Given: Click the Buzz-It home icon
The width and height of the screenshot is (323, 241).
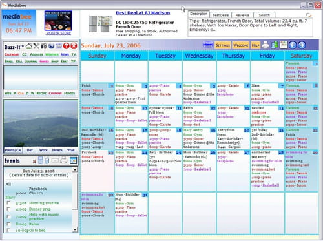Looking at the screenshot, I should pyautogui.click(x=28, y=46).
